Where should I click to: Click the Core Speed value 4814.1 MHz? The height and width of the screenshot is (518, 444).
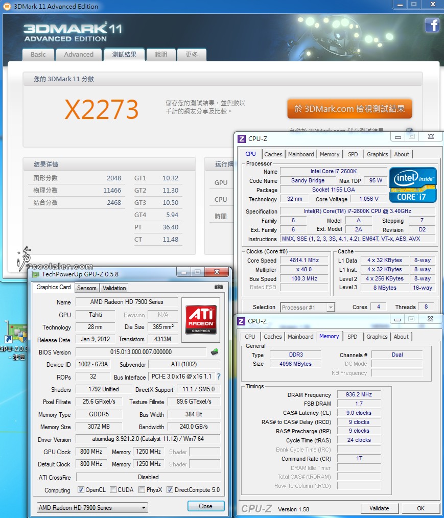304,261
